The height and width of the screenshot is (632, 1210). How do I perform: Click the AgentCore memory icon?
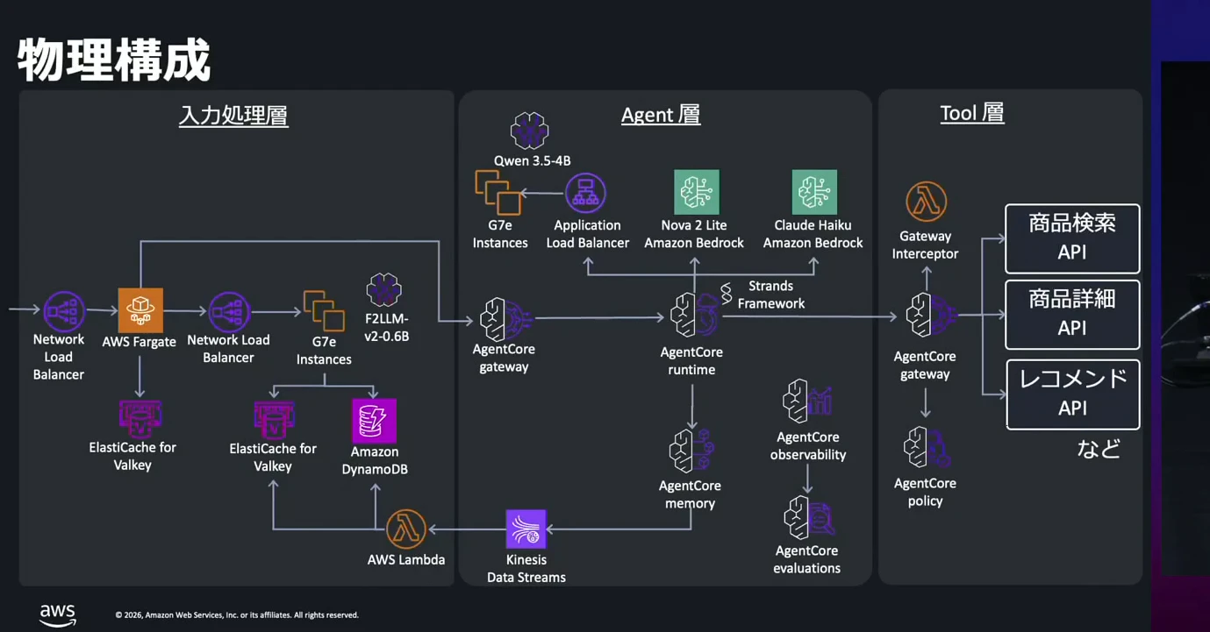[x=691, y=451]
